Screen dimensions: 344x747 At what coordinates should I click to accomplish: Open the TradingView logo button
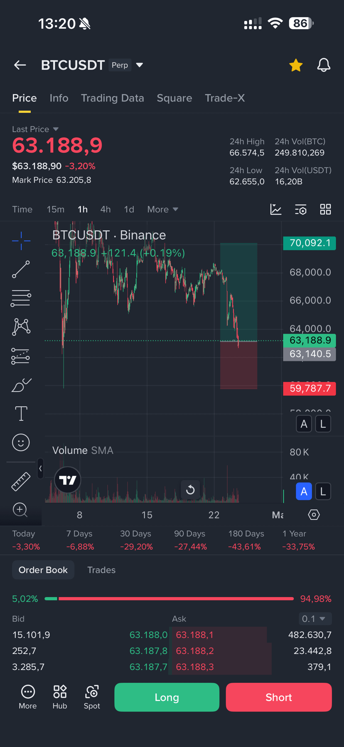(68, 480)
